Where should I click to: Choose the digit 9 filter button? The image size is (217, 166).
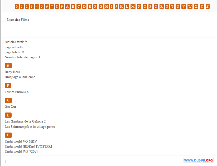click(x=62, y=7)
